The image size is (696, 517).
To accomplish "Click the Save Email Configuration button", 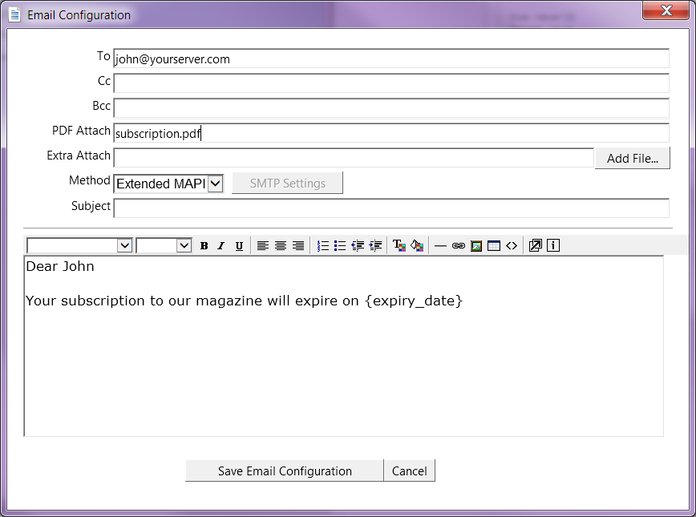I will 285,471.
